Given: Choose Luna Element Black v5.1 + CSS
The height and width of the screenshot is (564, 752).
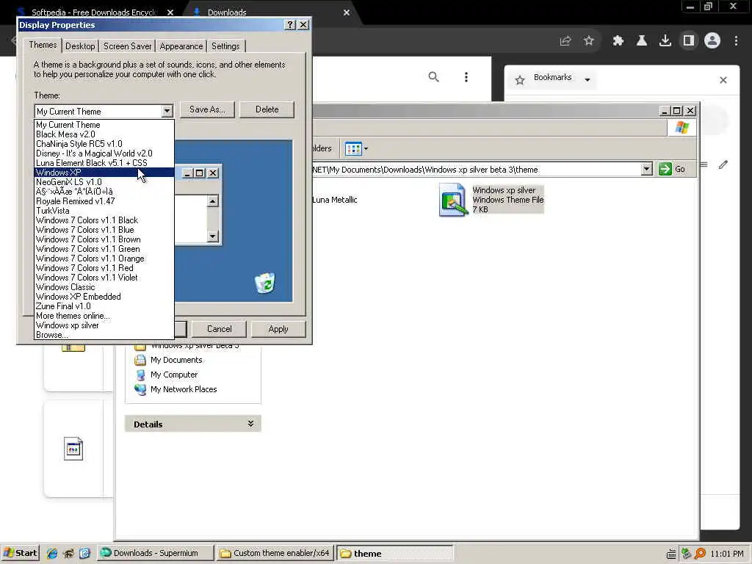Looking at the screenshot, I should tap(104, 163).
